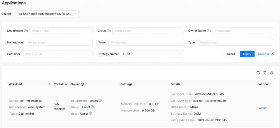Collapse the filter panel
The width and height of the screenshot is (280, 128).
[x=266, y=54]
